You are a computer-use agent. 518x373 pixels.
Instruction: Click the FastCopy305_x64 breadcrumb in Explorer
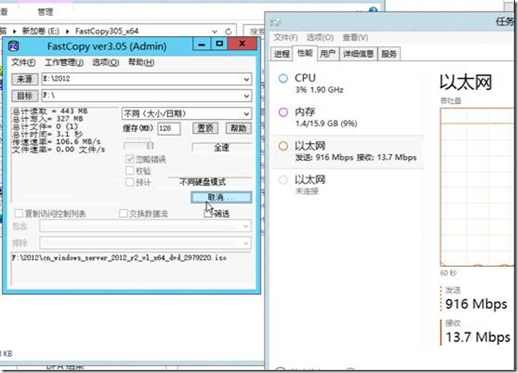pos(106,31)
